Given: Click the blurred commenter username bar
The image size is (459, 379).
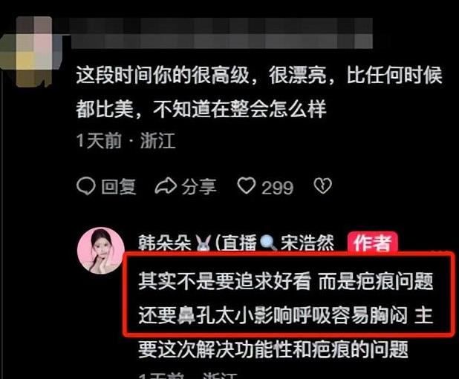Looking at the screenshot, I should point(221,33).
